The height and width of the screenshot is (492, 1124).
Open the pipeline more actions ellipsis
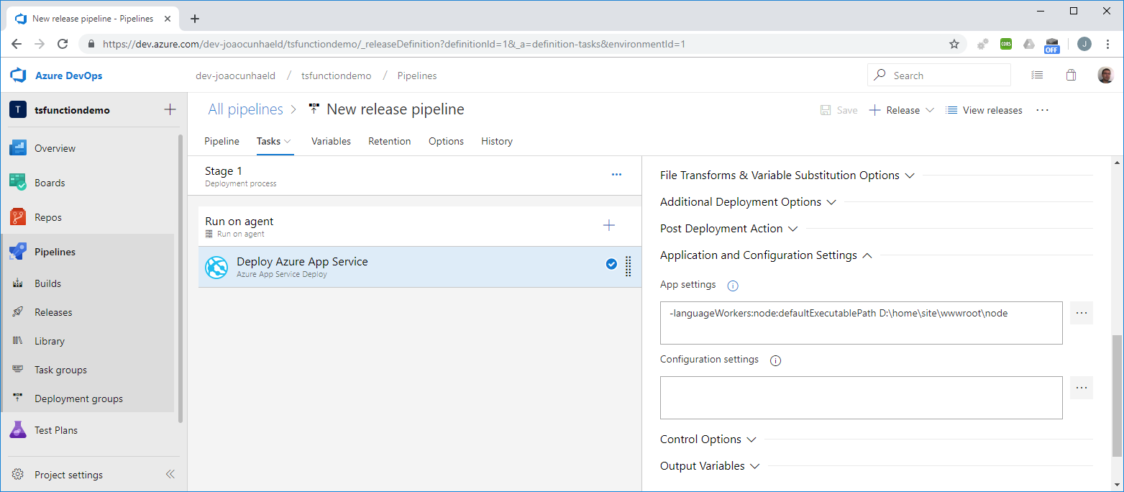1042,110
